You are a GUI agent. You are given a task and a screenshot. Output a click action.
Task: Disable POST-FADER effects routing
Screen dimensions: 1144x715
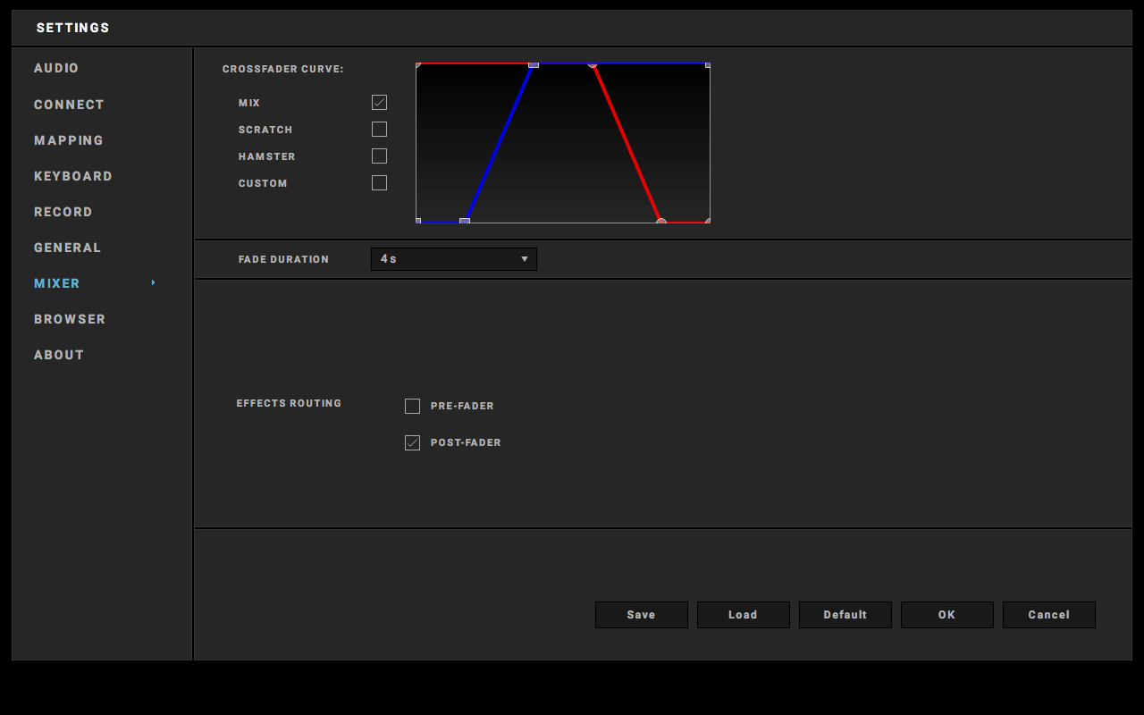(412, 442)
